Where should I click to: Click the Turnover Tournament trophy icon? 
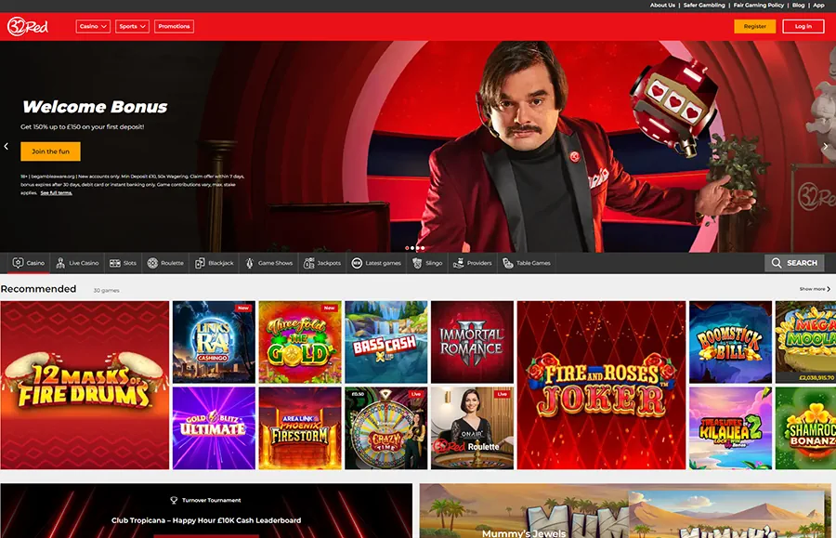174,500
